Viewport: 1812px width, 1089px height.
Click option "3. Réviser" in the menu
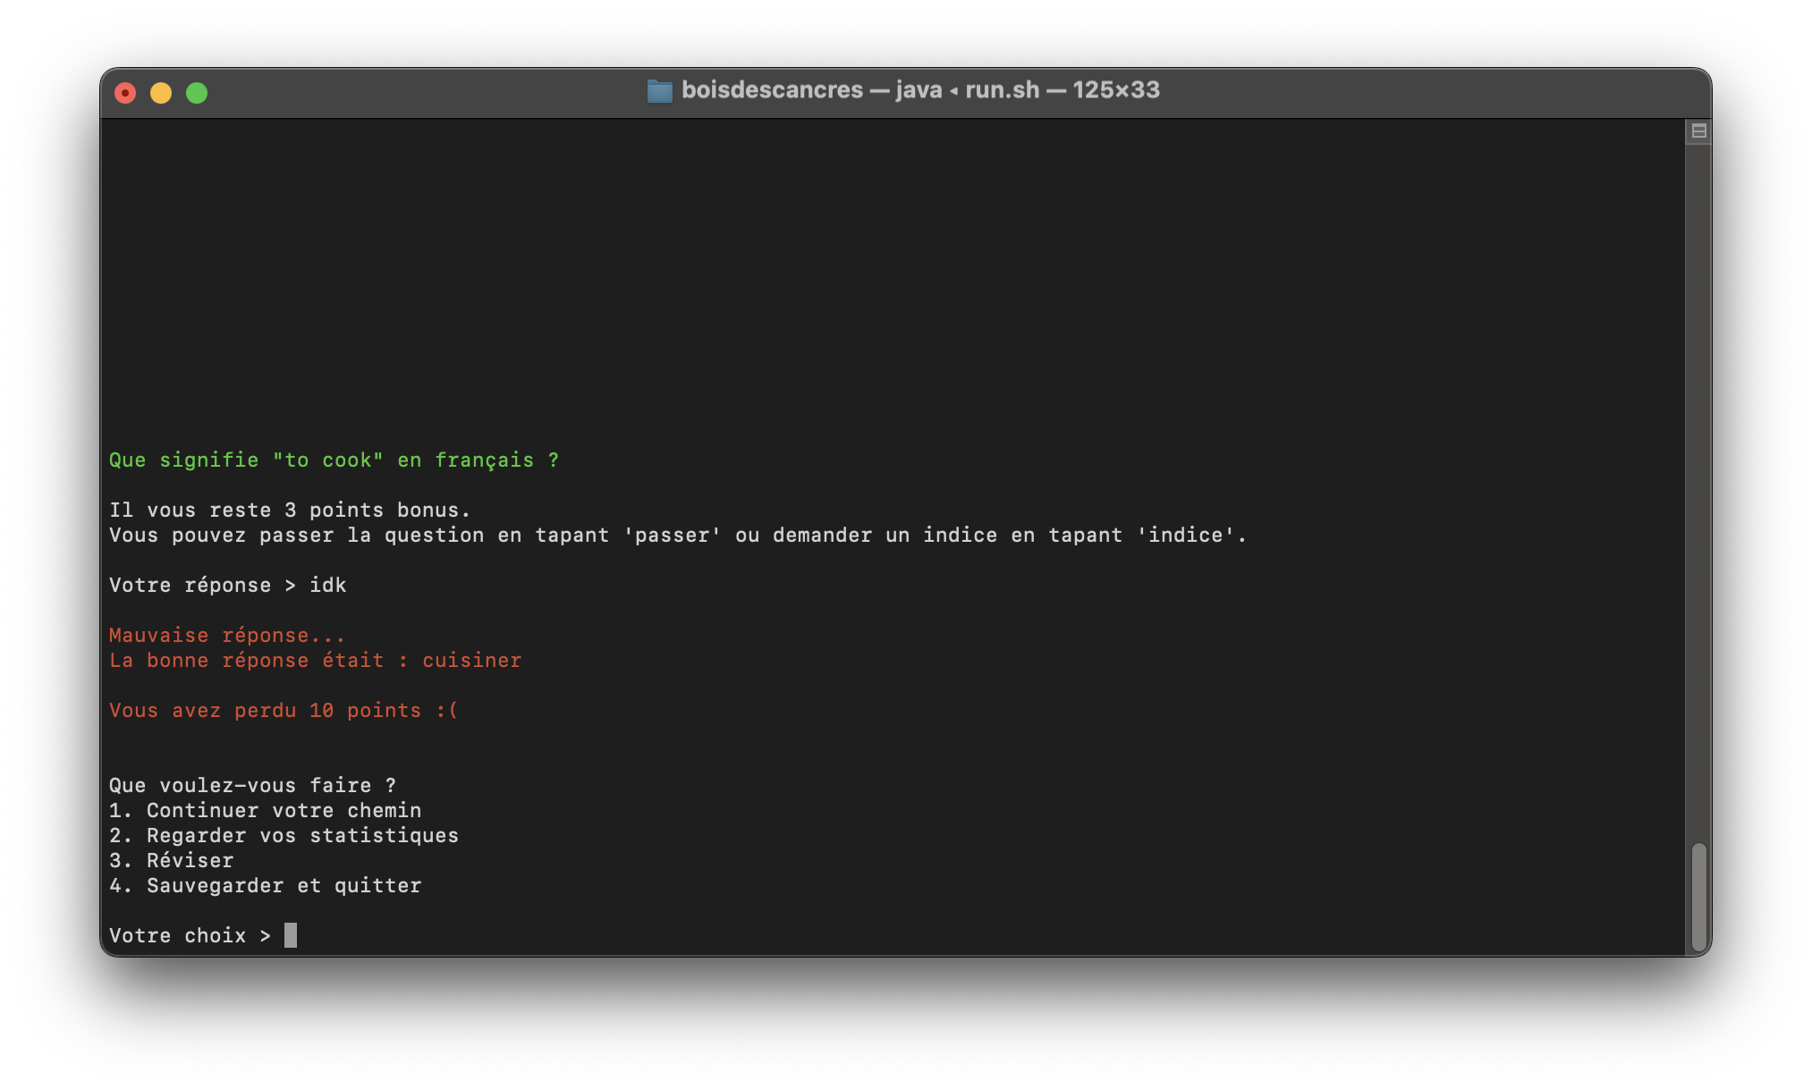[x=171, y=861]
